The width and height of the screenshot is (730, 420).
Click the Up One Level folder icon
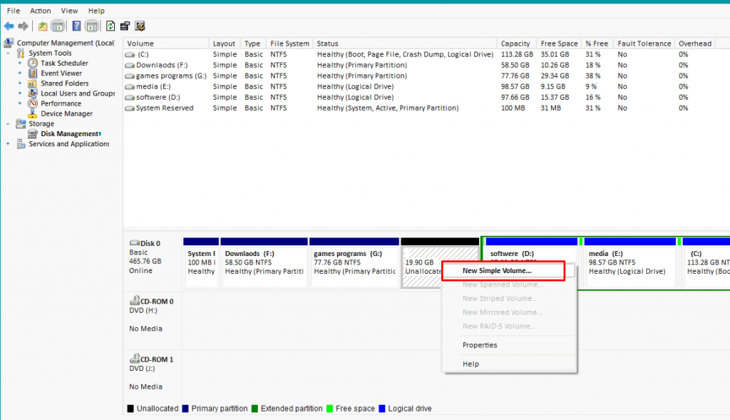coord(43,26)
